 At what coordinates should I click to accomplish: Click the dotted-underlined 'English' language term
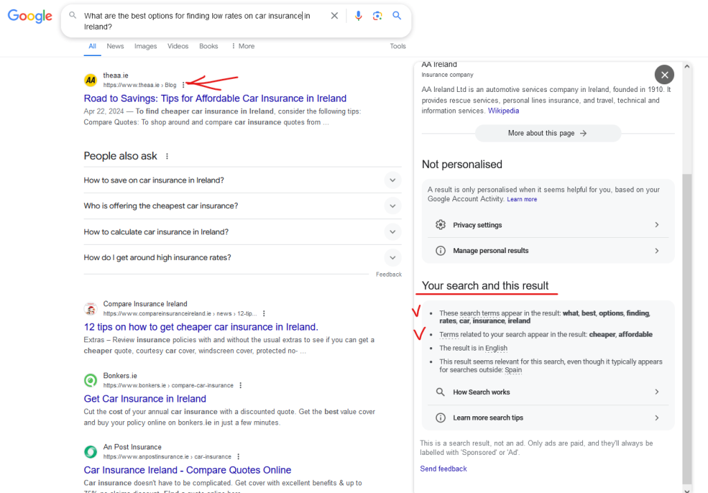(496, 348)
